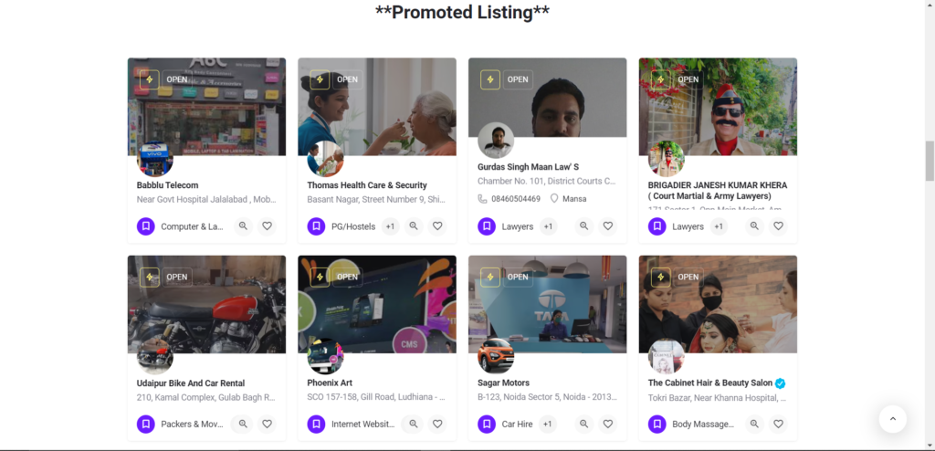Preview Gurdas Singh Maan Law listing magnifier
This screenshot has height=451, width=935.
(584, 226)
